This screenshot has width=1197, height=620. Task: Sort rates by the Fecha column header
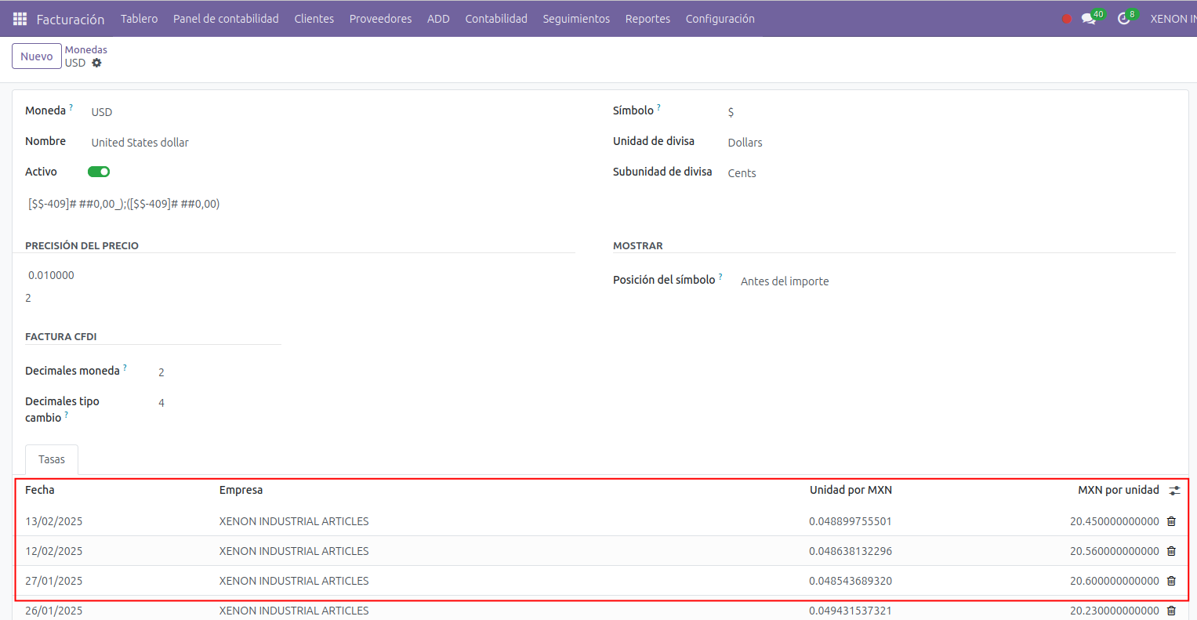pyautogui.click(x=40, y=490)
